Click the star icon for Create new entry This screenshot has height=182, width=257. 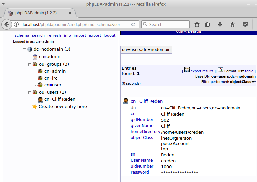[35, 107]
